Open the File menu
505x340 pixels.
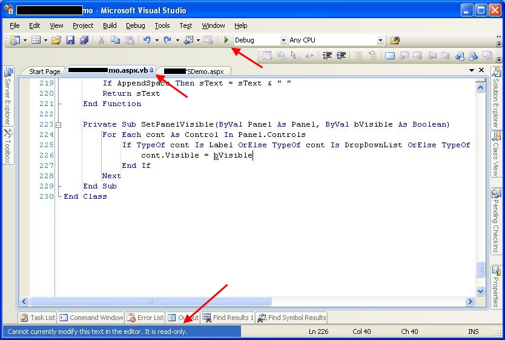point(15,25)
